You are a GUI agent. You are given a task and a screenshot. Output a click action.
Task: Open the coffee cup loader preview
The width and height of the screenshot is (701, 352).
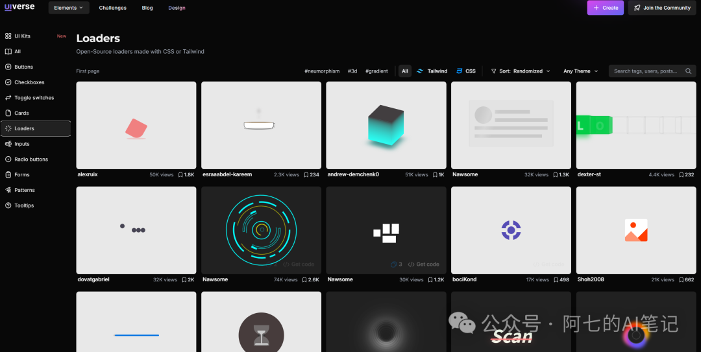[261, 125]
